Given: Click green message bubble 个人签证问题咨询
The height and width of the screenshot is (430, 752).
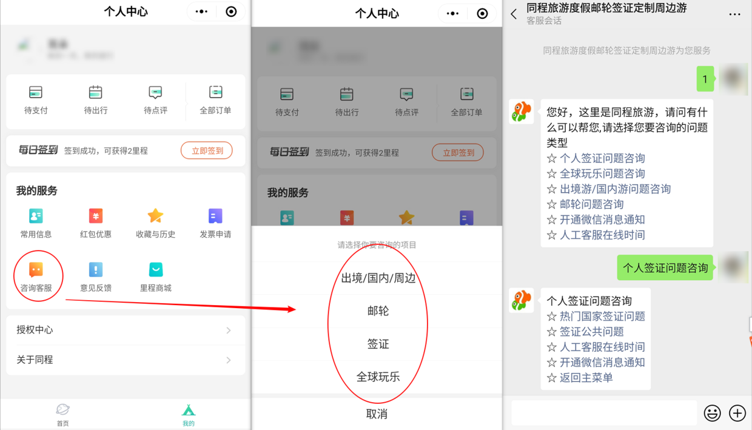Looking at the screenshot, I should tap(665, 267).
